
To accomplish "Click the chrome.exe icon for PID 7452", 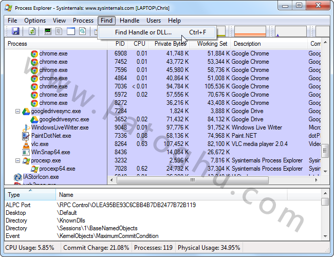I will (34, 62).
